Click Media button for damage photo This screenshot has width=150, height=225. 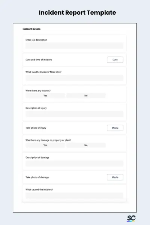coord(115,177)
